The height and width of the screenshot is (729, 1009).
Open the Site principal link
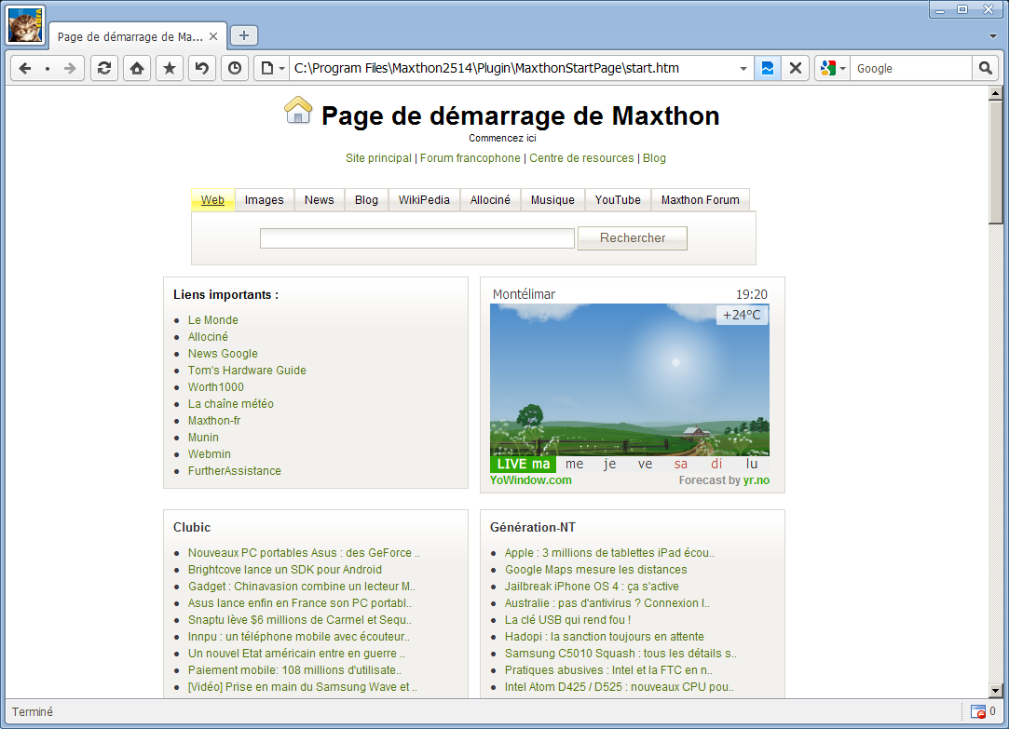point(378,158)
